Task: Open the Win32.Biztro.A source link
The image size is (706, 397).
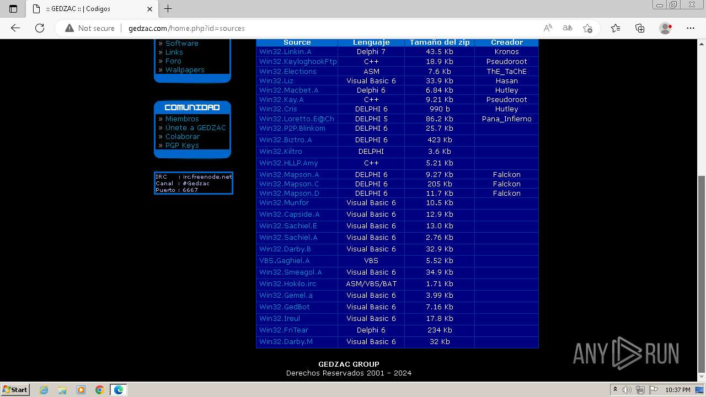Action: click(x=286, y=140)
